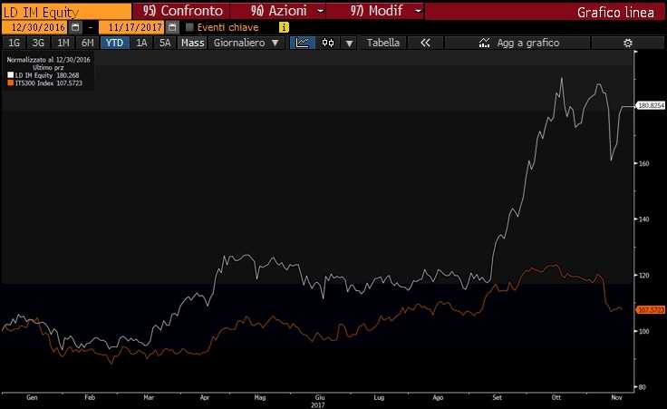Toggle ITS300 Index orange legend box

(x=11, y=83)
